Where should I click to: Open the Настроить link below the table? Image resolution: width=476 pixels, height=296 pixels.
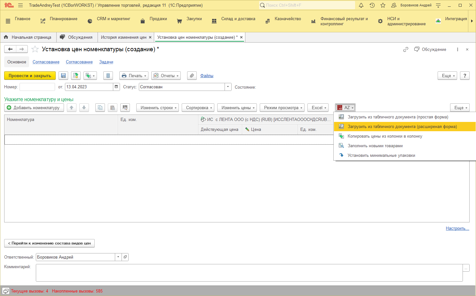tap(457, 228)
